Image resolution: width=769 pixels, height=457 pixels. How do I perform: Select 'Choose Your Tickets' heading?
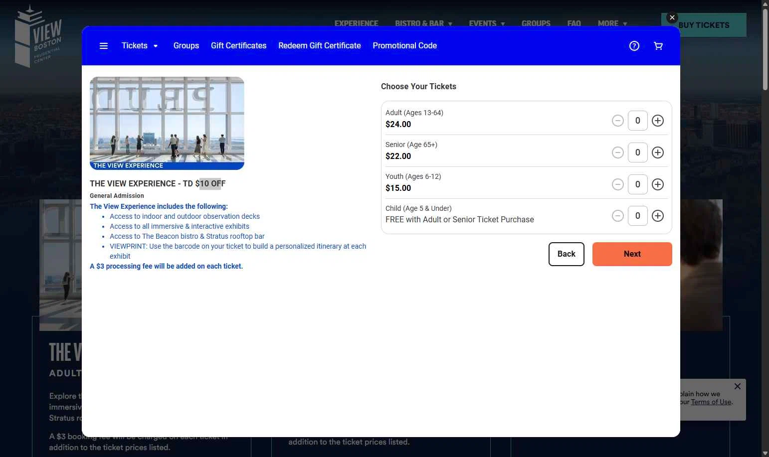click(418, 86)
